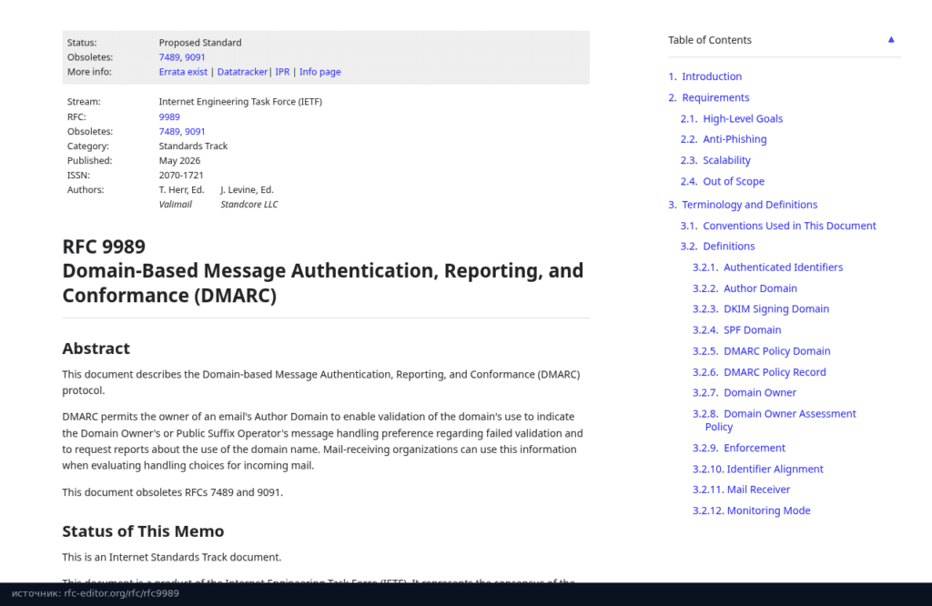Viewport: 932px width, 606px height.
Task: Open the Errata exist link
Action: point(183,72)
